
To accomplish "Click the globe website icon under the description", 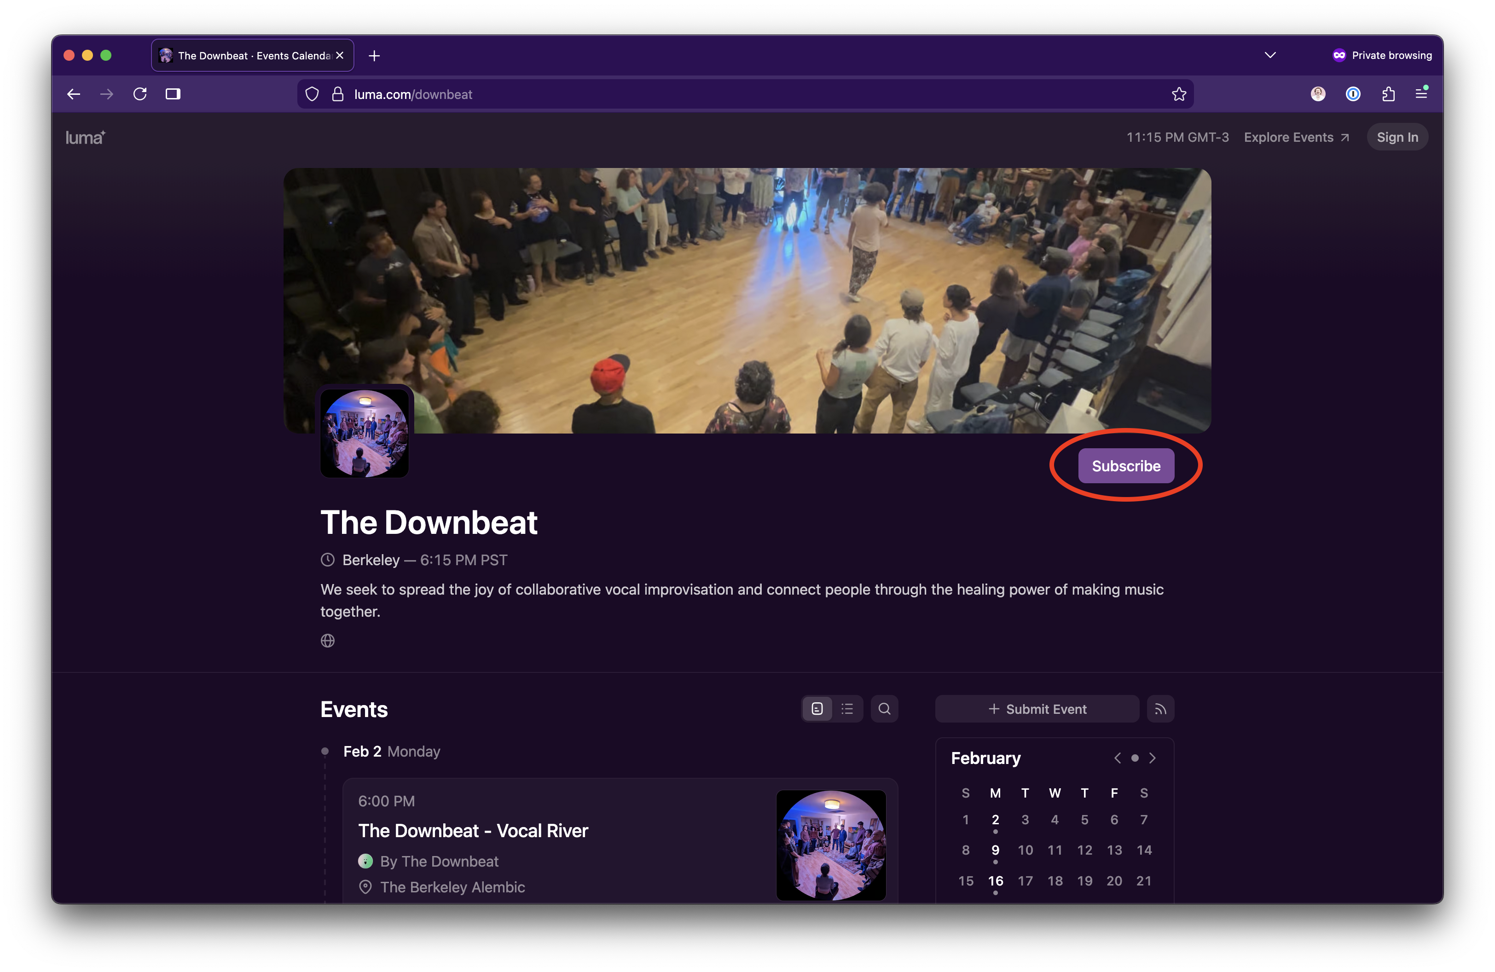I will tap(327, 641).
